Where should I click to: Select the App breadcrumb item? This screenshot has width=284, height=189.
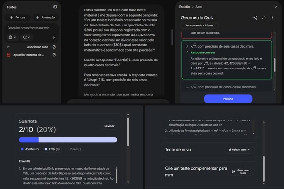198,7
